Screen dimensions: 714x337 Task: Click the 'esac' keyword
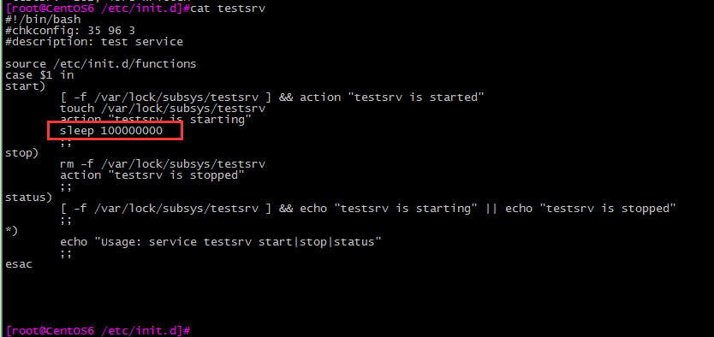tap(19, 263)
